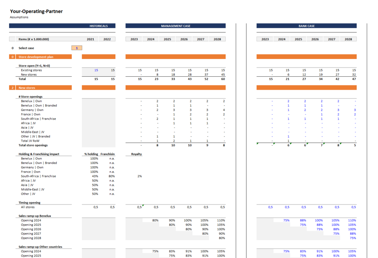Click the Assumptions subtitle under the title

(x=19, y=17)
